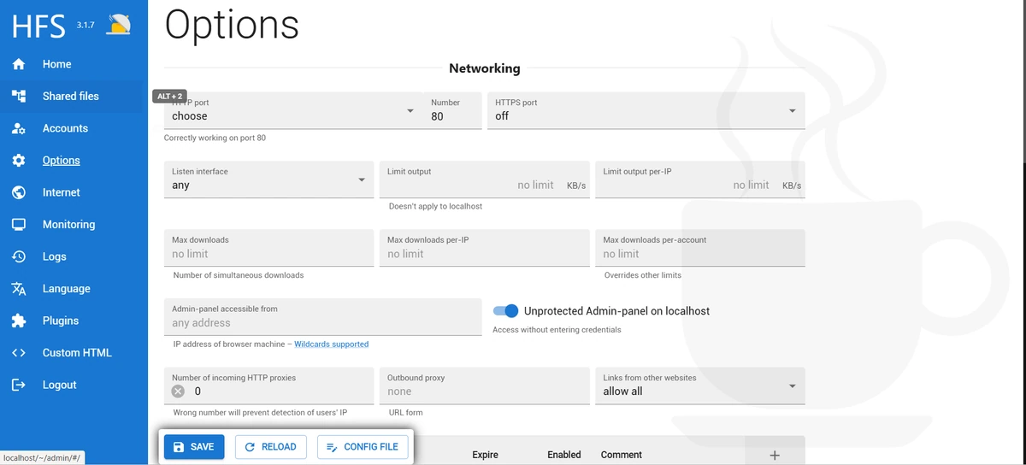1026x465 pixels.
Task: Click the Limit output field
Action: 484,180
